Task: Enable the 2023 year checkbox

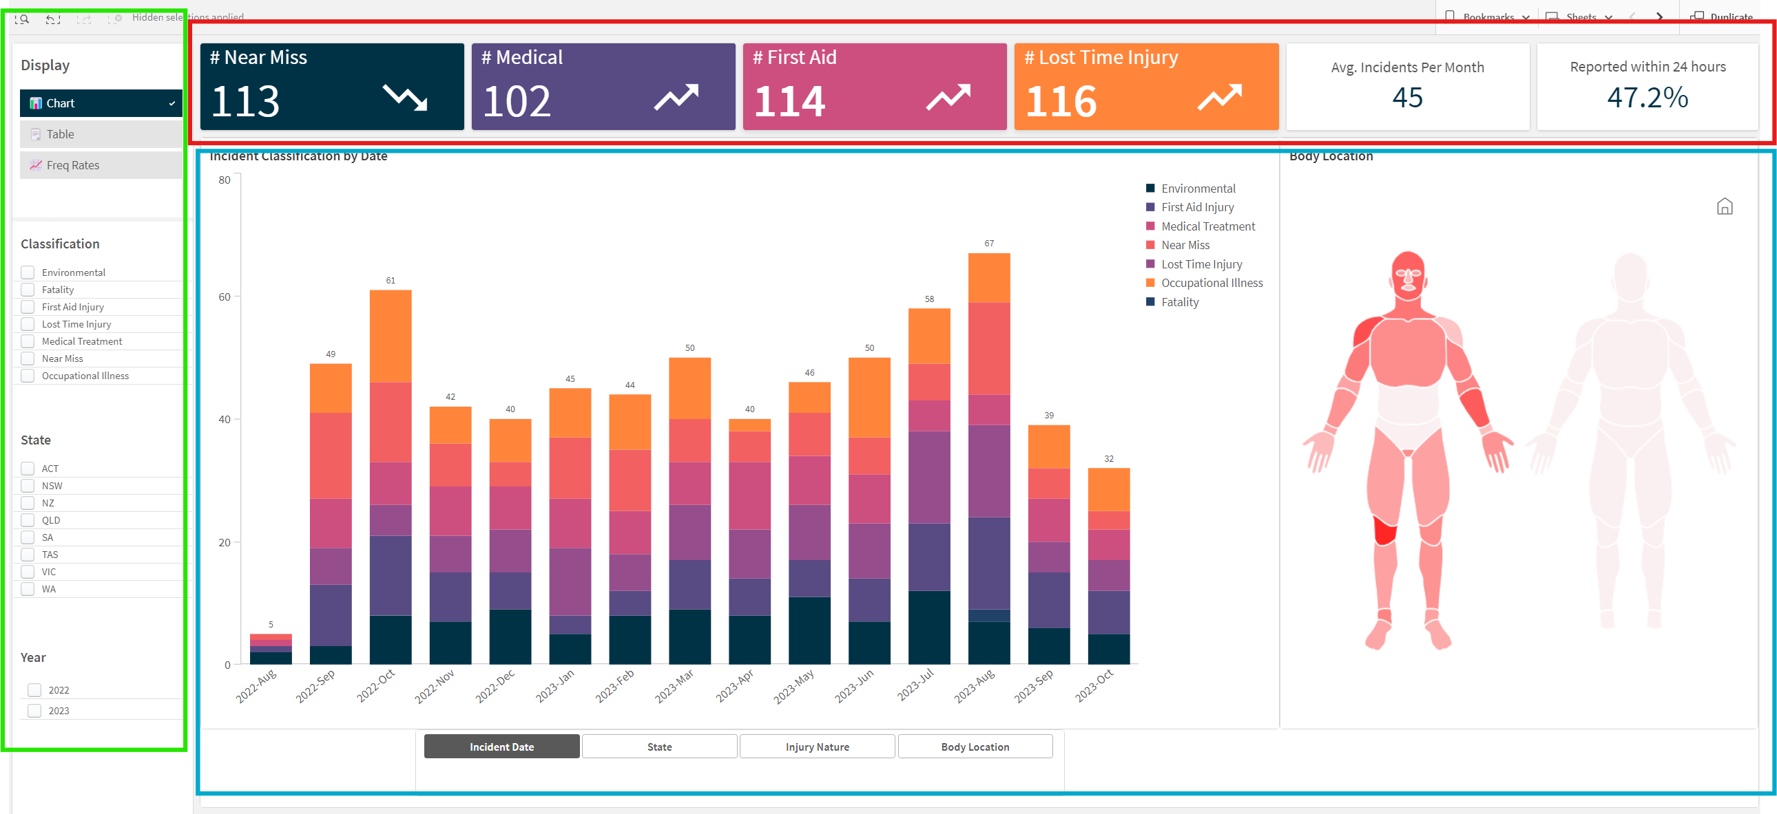Action: [x=34, y=711]
